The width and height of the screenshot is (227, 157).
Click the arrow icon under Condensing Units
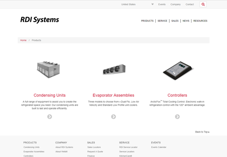tap(50, 117)
